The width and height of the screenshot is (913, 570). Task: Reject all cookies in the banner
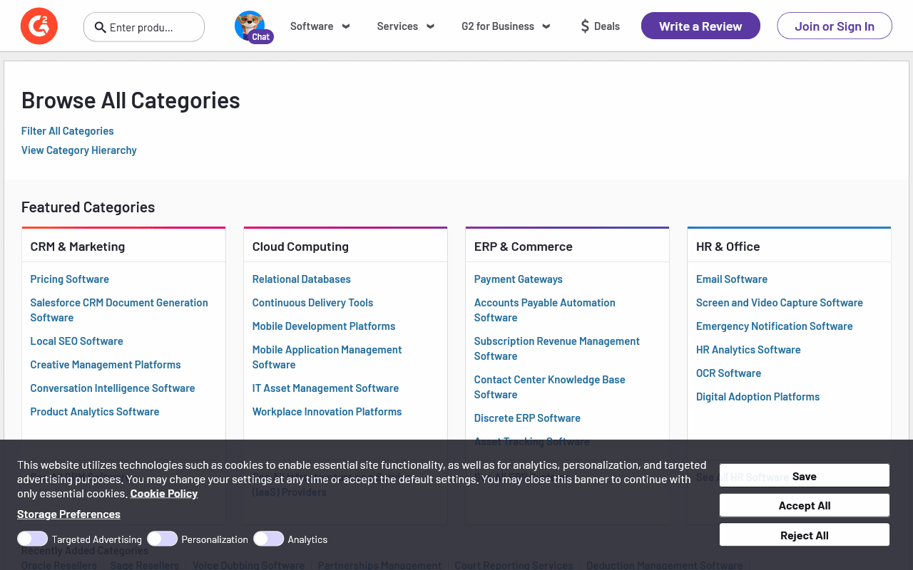pos(804,535)
